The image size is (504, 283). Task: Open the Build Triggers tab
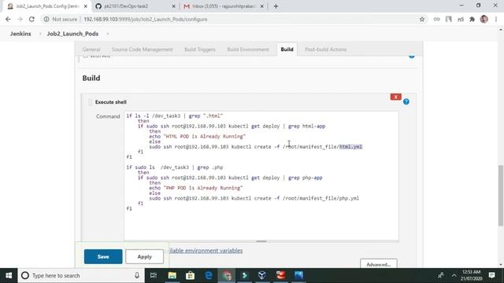tap(200, 50)
